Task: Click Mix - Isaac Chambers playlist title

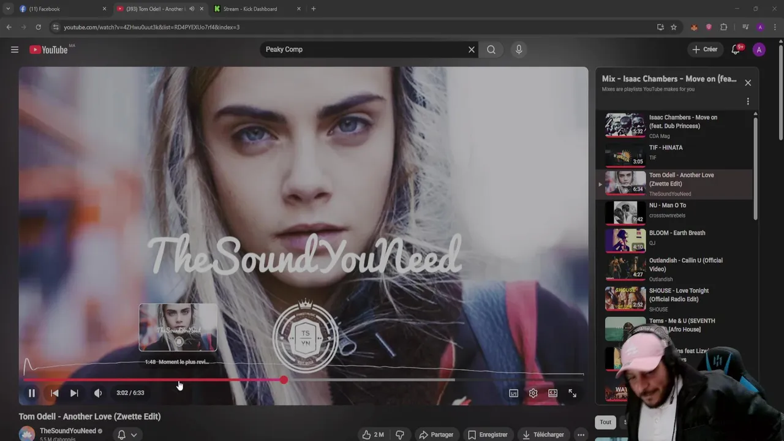Action: pos(669,79)
